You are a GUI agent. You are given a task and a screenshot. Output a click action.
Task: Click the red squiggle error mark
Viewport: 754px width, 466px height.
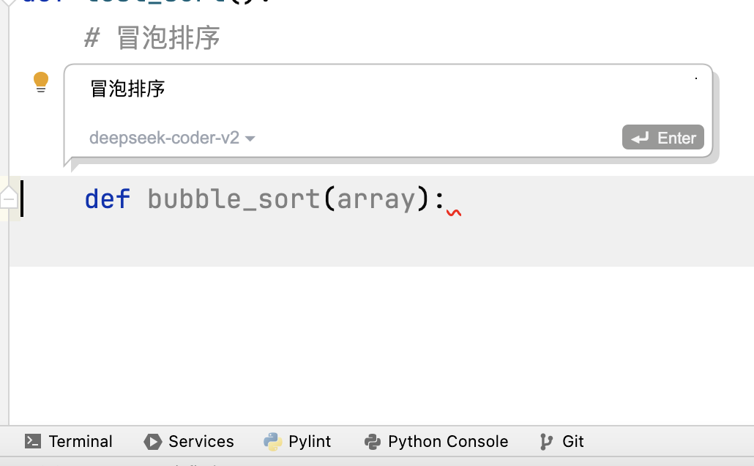(x=454, y=213)
